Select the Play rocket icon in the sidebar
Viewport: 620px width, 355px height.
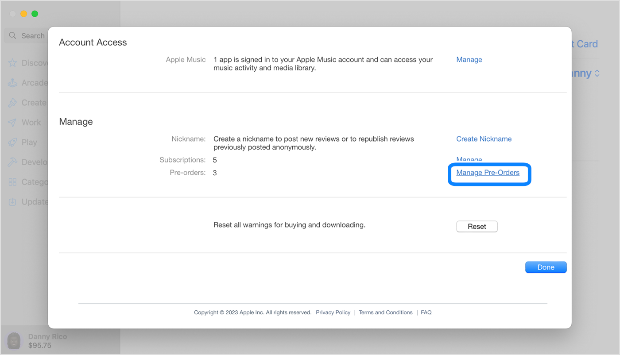[x=12, y=143]
